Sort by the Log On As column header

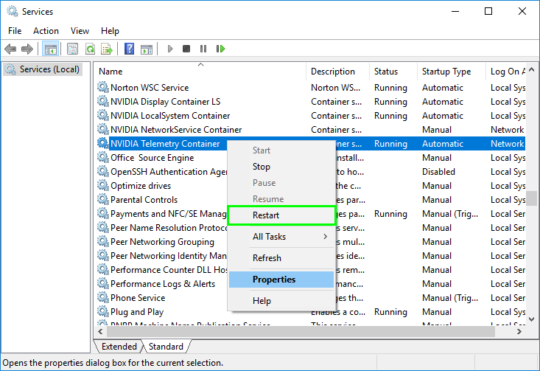coord(506,72)
